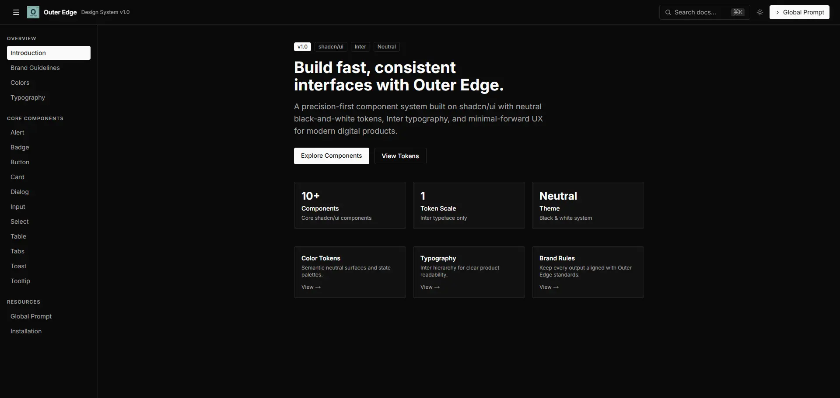This screenshot has width=840, height=398.
Task: Click View arrow in Typography card
Action: (x=430, y=287)
